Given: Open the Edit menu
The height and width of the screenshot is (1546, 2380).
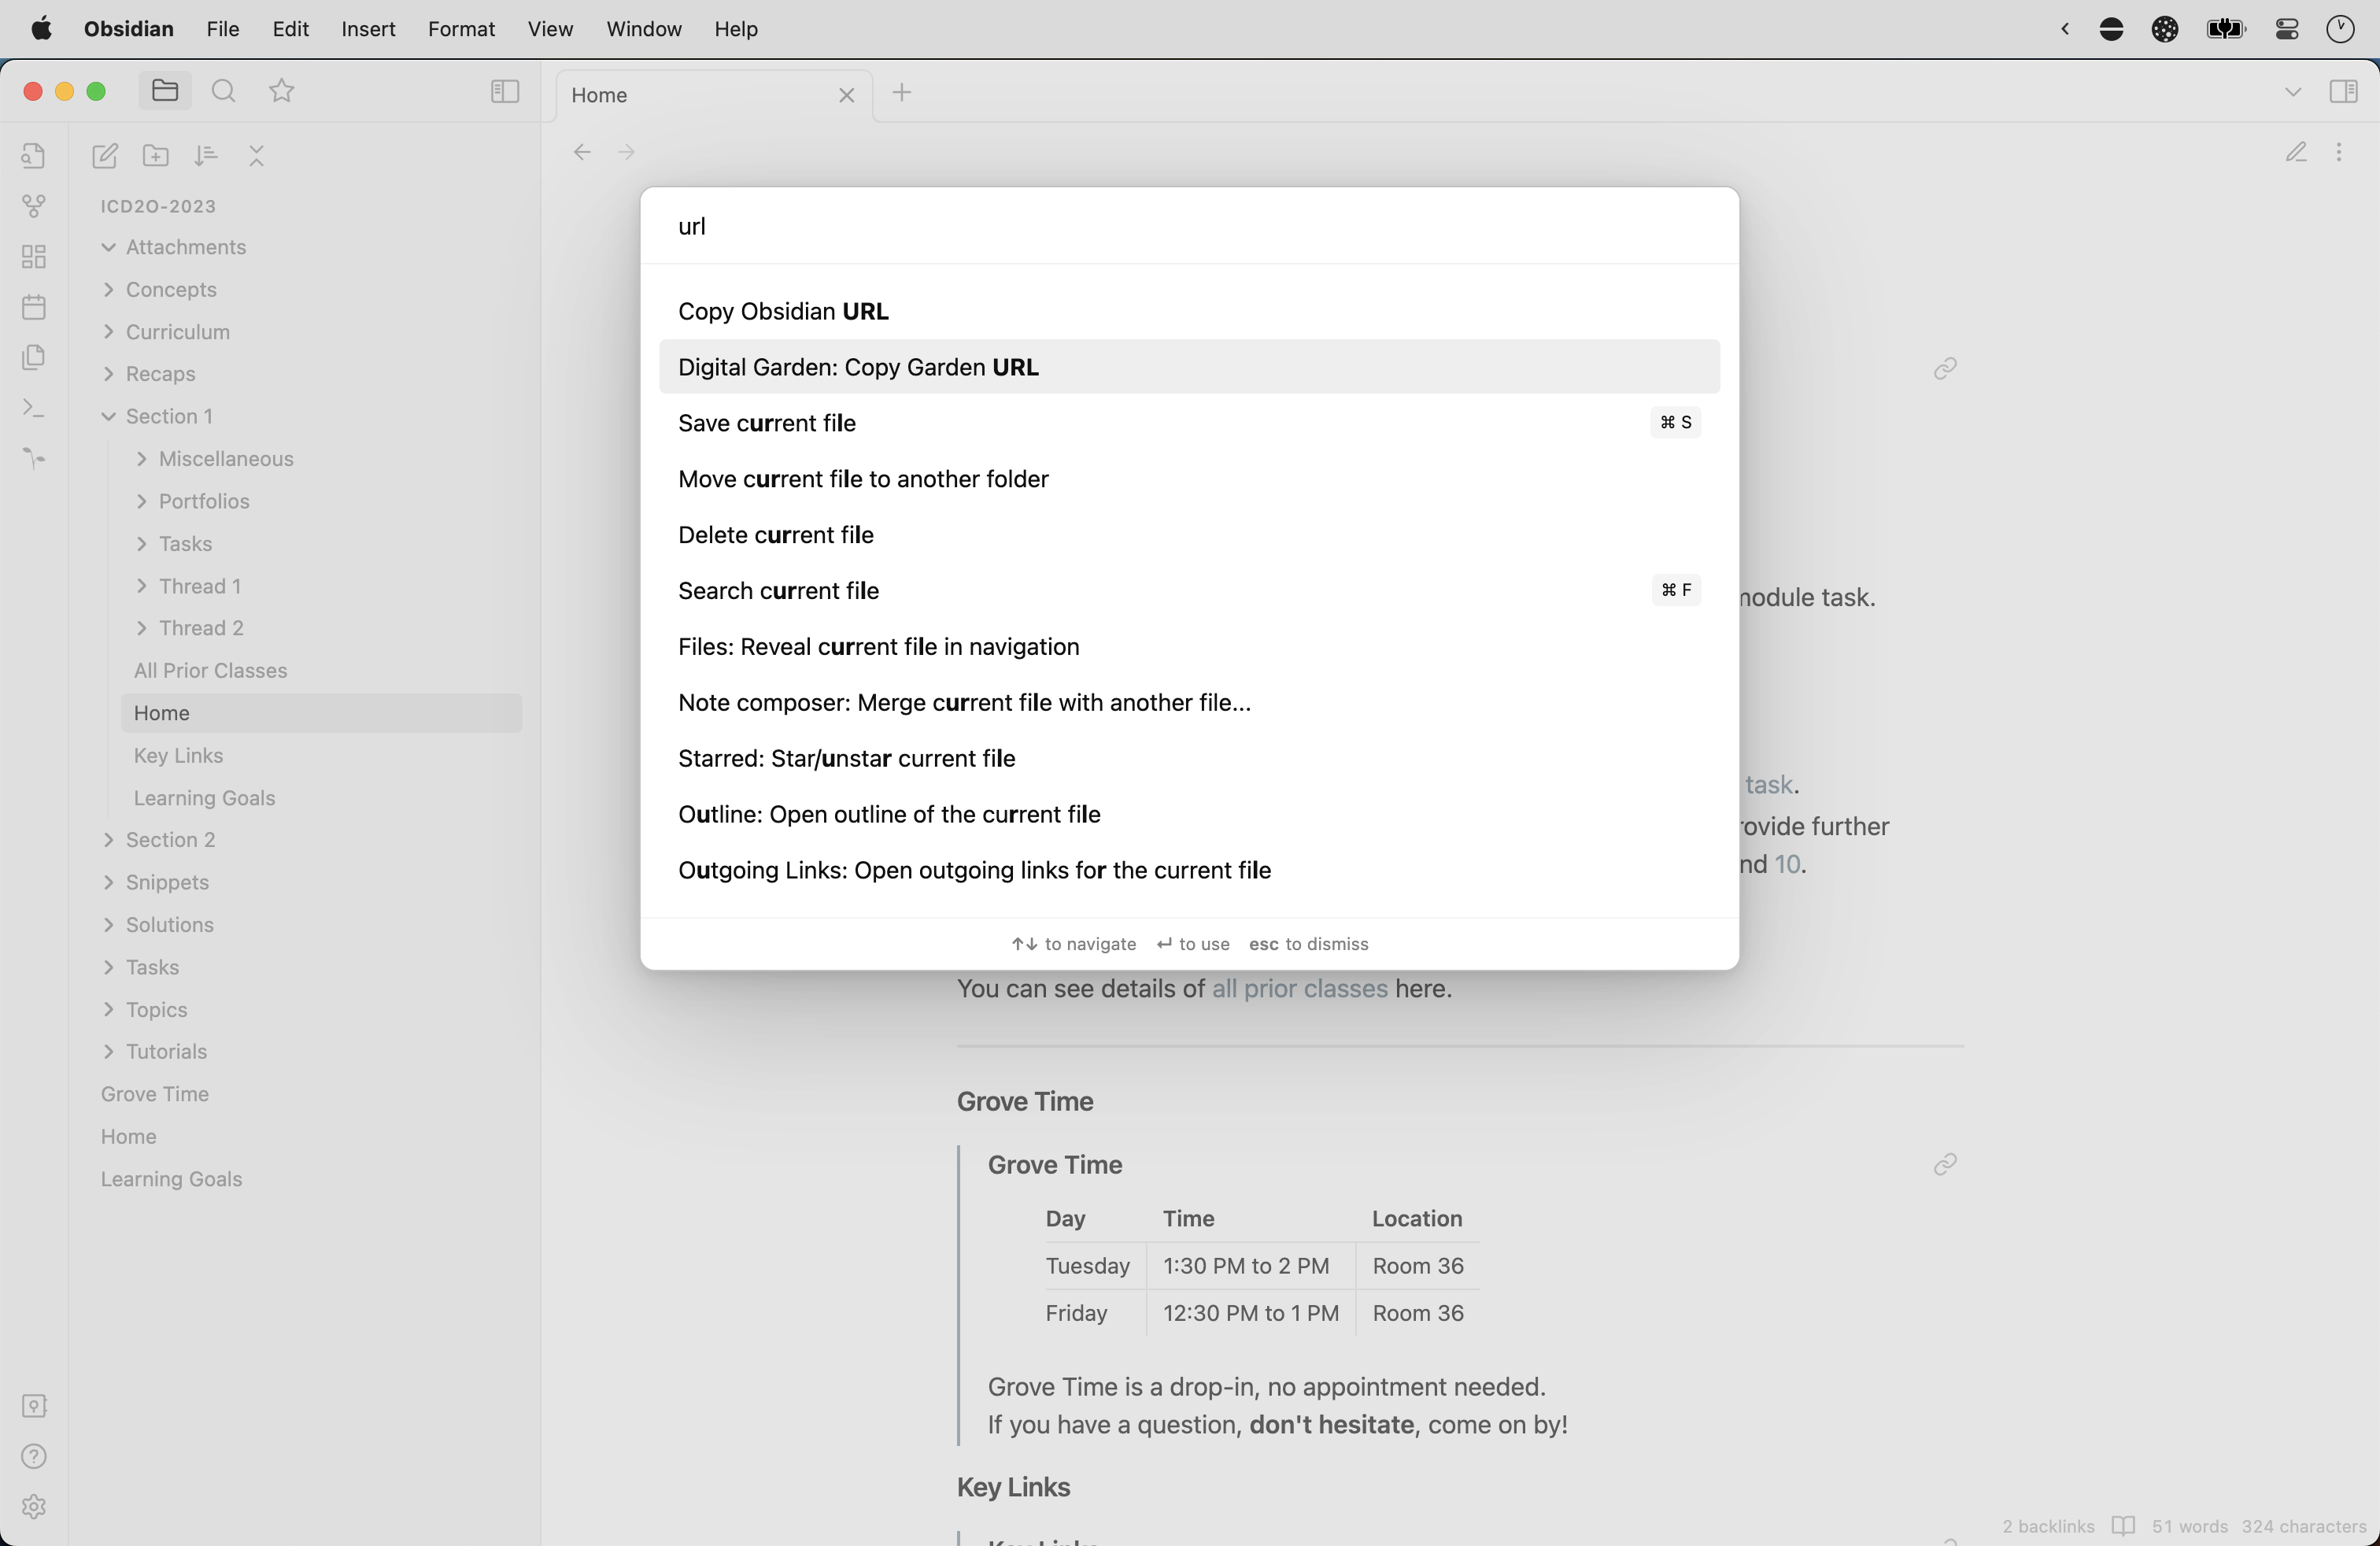Looking at the screenshot, I should (290, 29).
